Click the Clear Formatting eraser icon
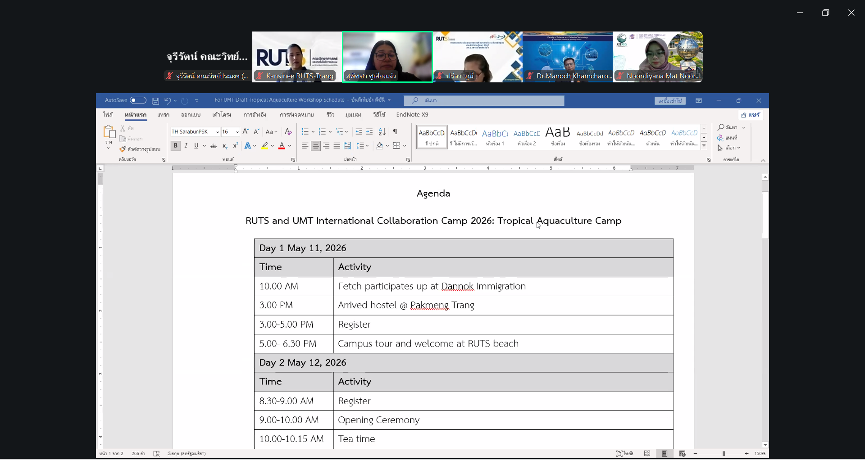This screenshot has width=865, height=460. 288,132
